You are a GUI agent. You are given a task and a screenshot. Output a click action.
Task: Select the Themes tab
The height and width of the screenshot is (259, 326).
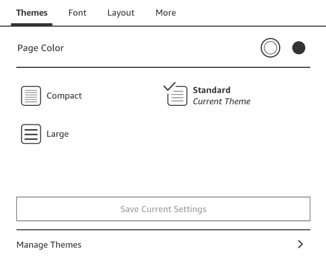tap(32, 13)
